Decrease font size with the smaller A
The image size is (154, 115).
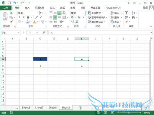[41, 17]
